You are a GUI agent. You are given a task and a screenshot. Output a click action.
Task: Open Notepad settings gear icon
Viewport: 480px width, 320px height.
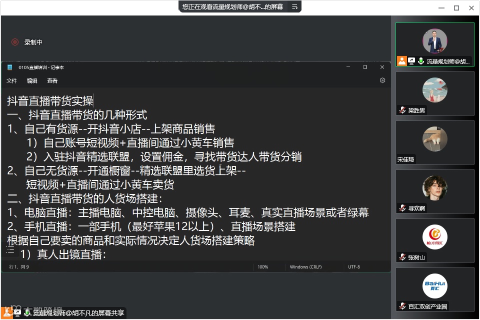382,80
